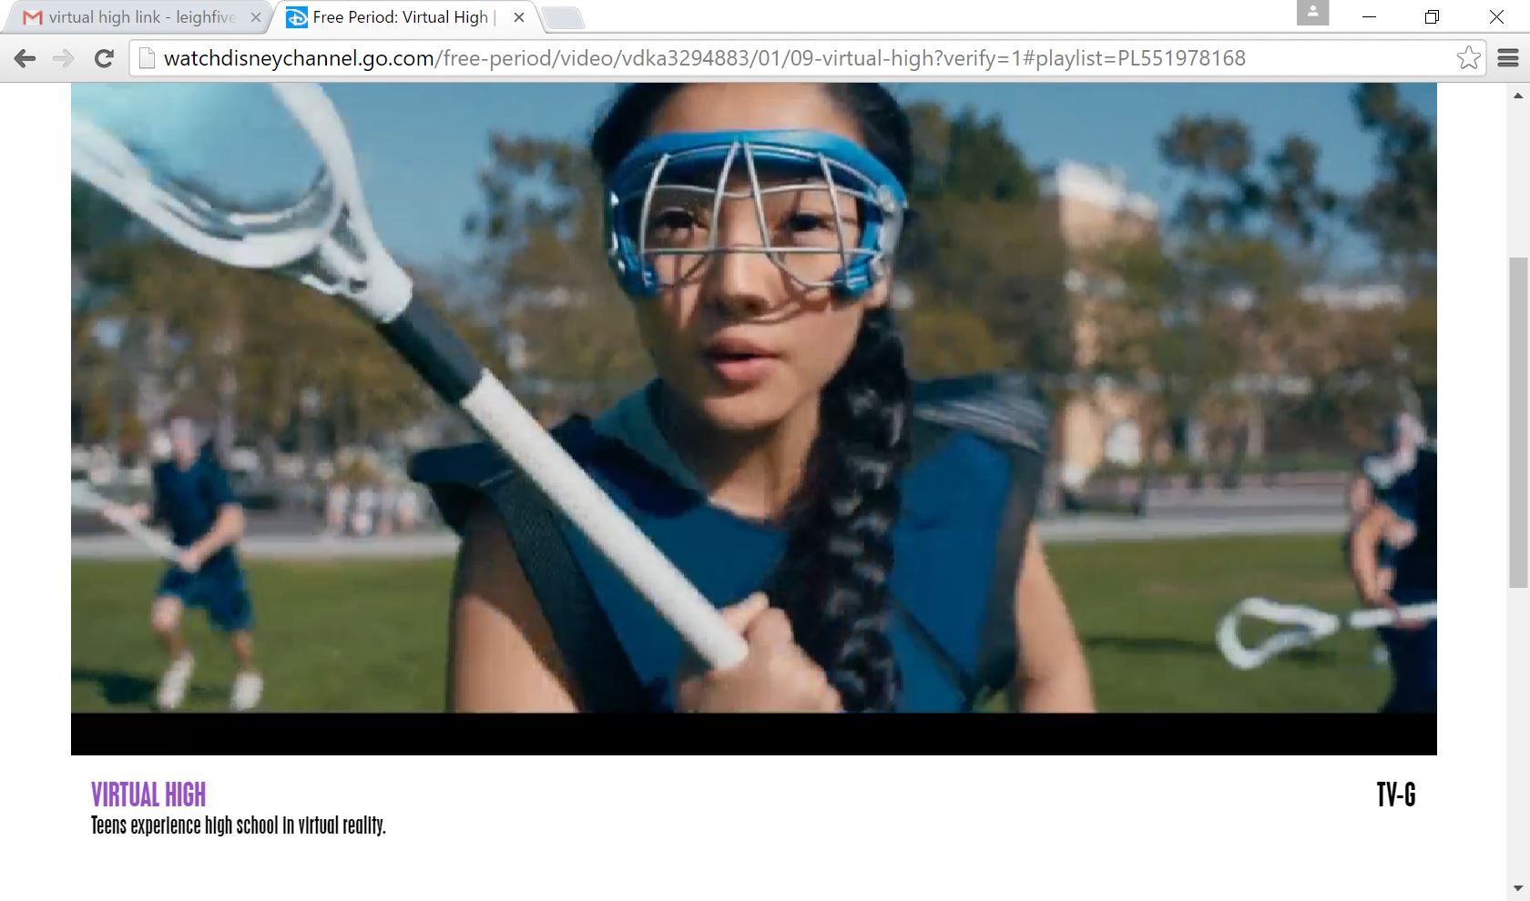Restore down the Chrome window
The width and height of the screenshot is (1530, 901).
click(1433, 17)
